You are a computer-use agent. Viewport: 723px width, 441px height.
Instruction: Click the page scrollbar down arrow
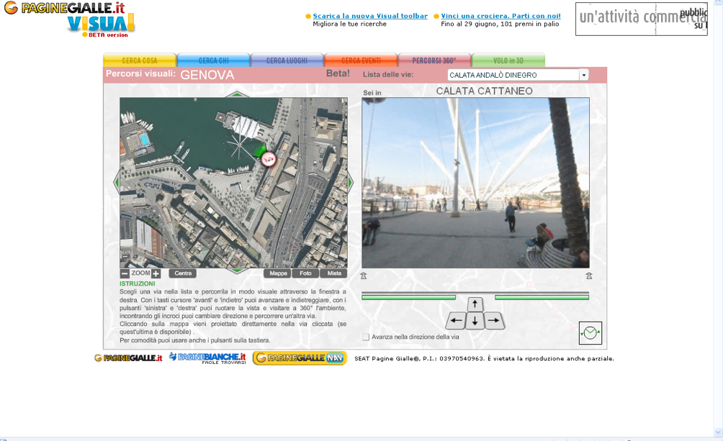point(718,432)
